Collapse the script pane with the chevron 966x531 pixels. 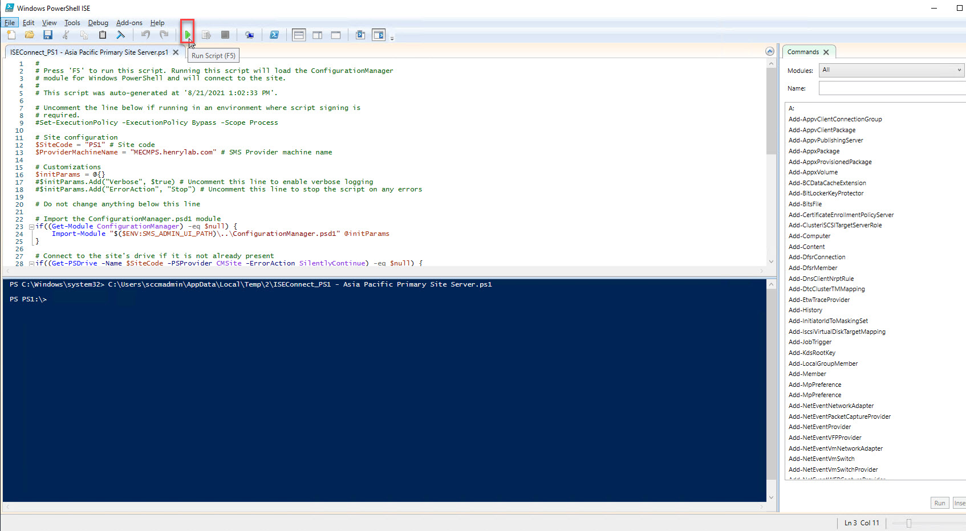[x=770, y=51]
